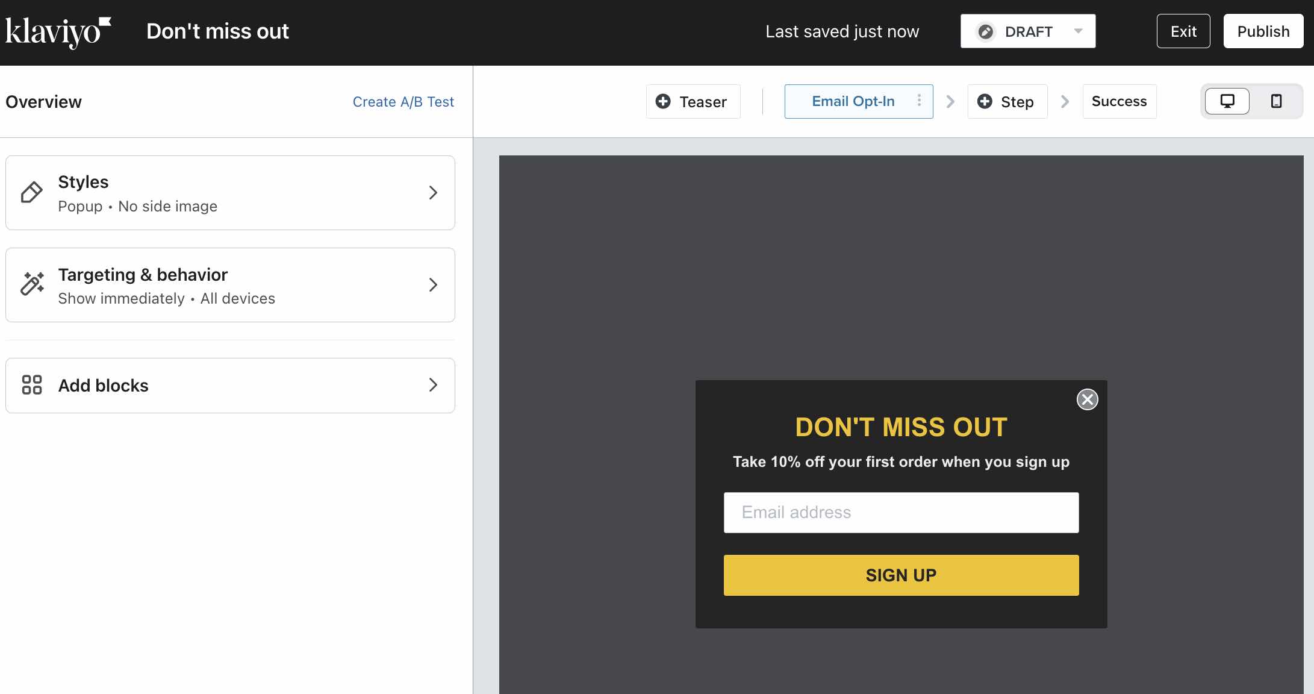Click the email address input field
This screenshot has width=1314, height=694.
click(x=901, y=512)
